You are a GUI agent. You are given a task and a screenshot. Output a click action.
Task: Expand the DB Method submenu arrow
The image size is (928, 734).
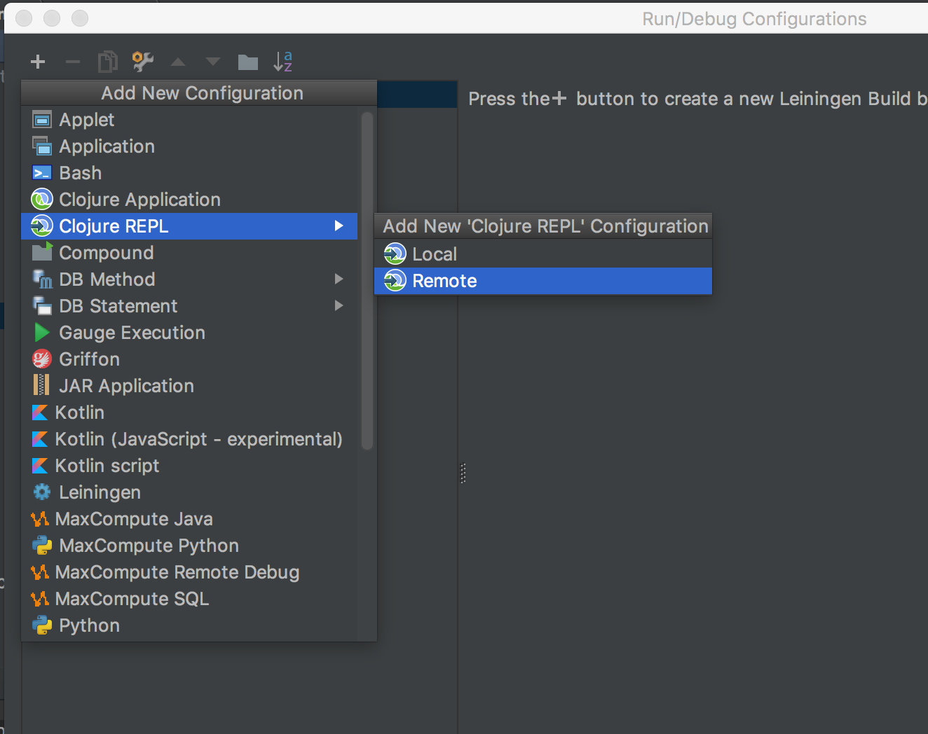pos(339,279)
